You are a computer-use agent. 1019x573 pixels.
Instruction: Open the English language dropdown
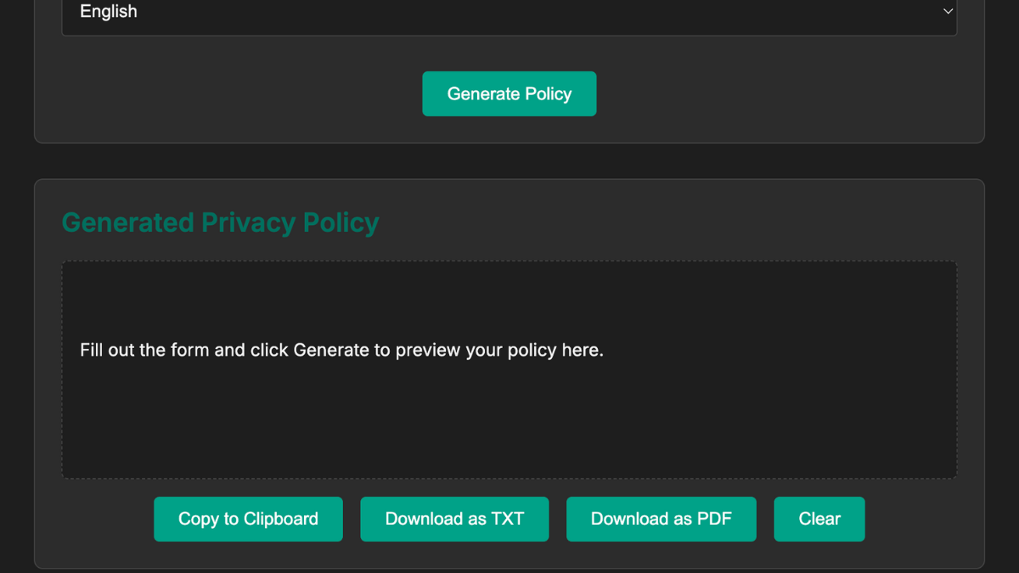pyautogui.click(x=509, y=12)
